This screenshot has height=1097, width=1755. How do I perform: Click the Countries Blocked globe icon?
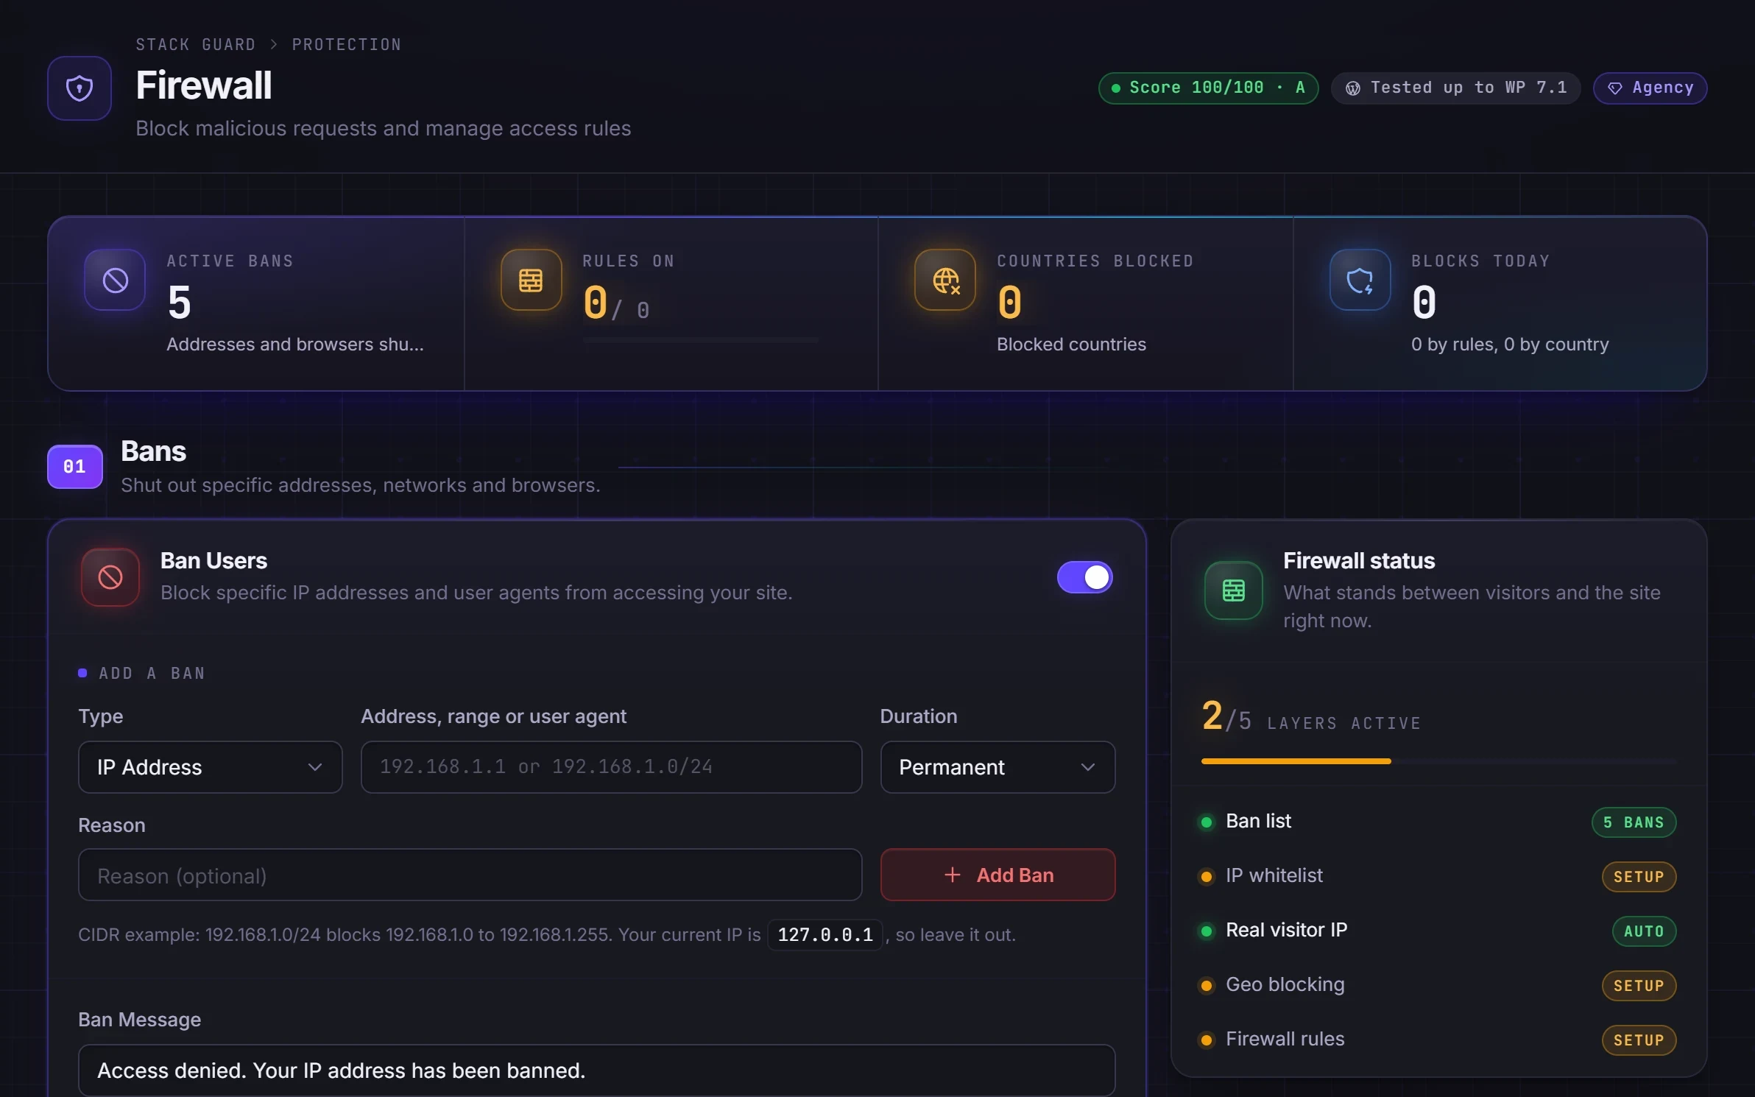click(x=945, y=280)
